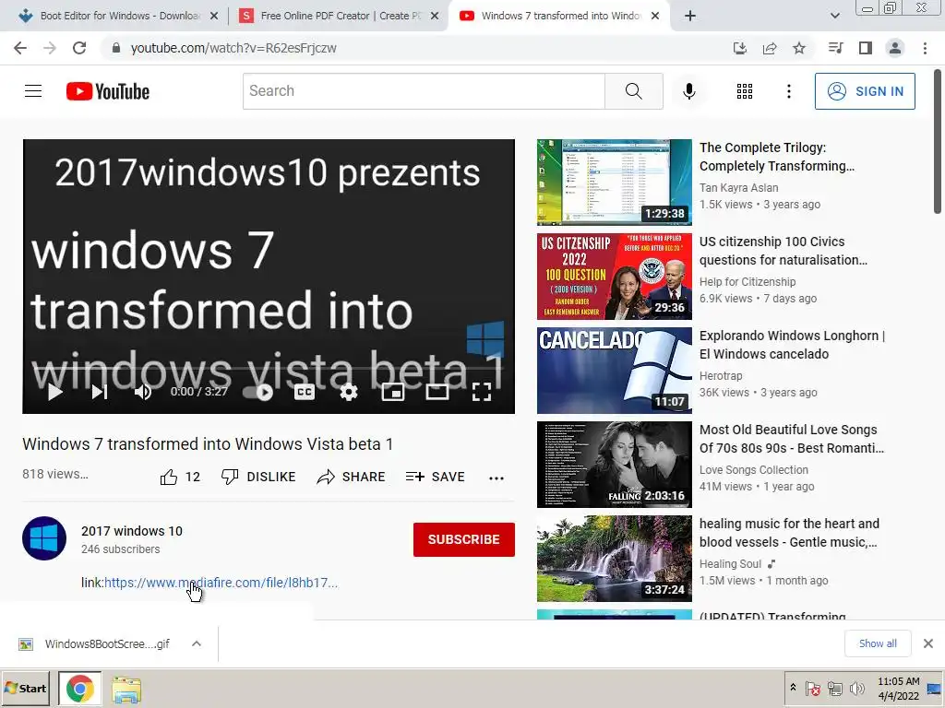
Task: Open Windows Explorer from taskbar
Action: click(126, 690)
